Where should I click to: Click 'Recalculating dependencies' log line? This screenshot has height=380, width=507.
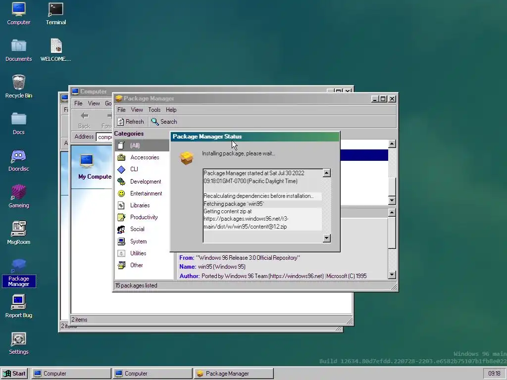258,196
